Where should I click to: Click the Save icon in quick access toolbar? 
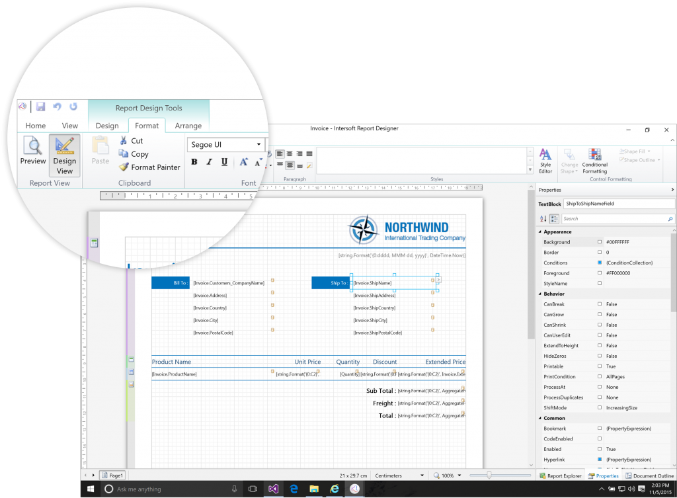(x=40, y=106)
